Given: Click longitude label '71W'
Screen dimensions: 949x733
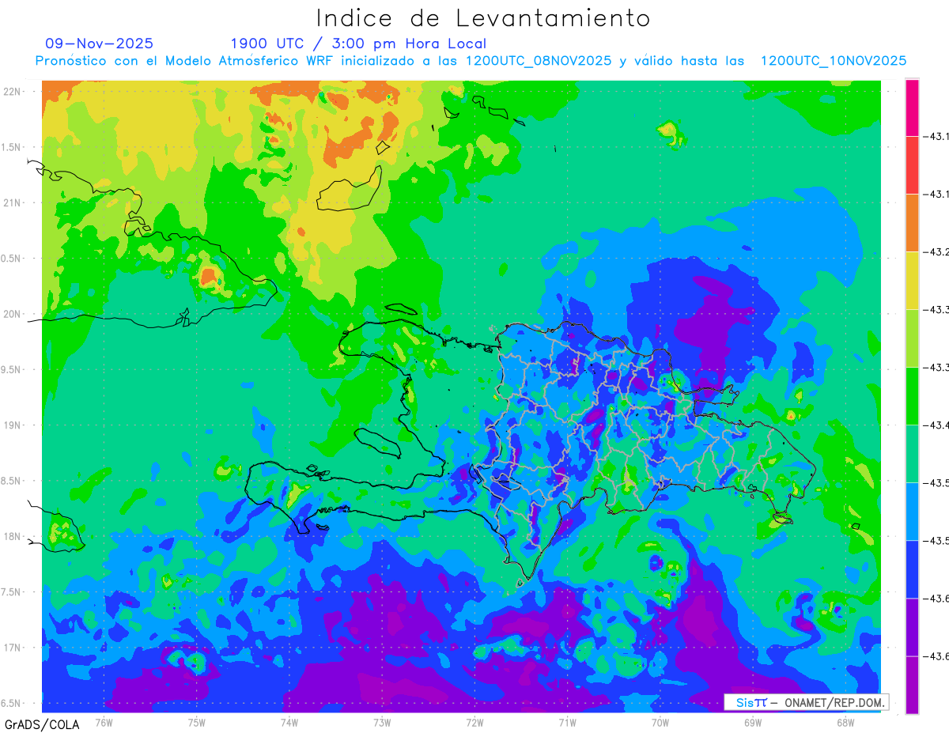Looking at the screenshot, I should click(567, 722).
